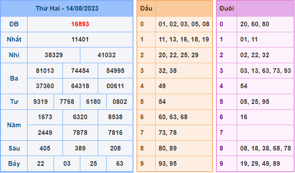Select Tư prize number 7768
The image size is (295, 173).
(67, 102)
